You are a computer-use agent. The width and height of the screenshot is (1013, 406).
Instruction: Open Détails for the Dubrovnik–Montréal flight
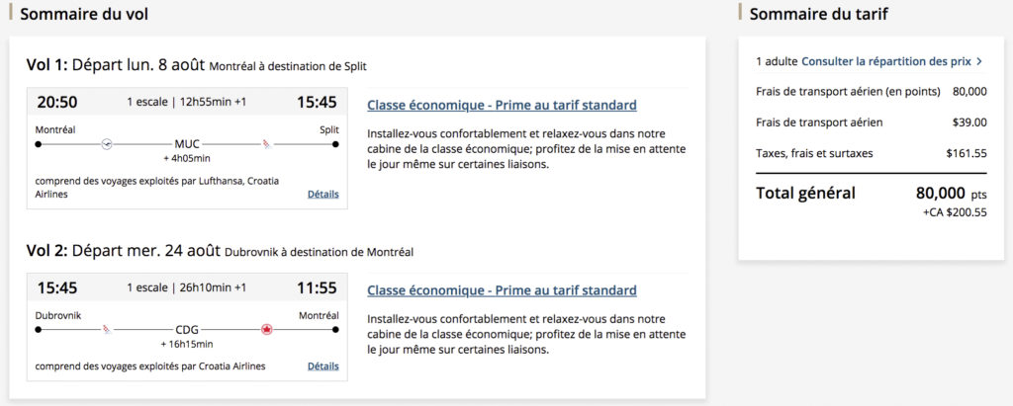[x=322, y=366]
